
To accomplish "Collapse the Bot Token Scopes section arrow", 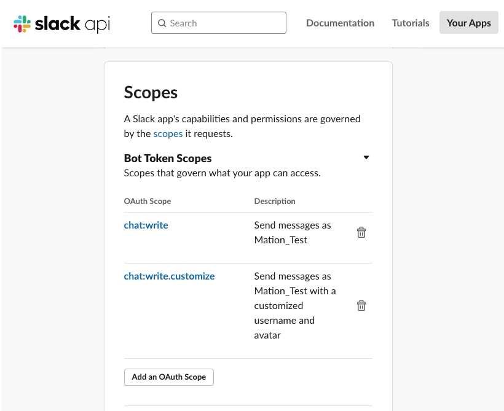I will (366, 157).
